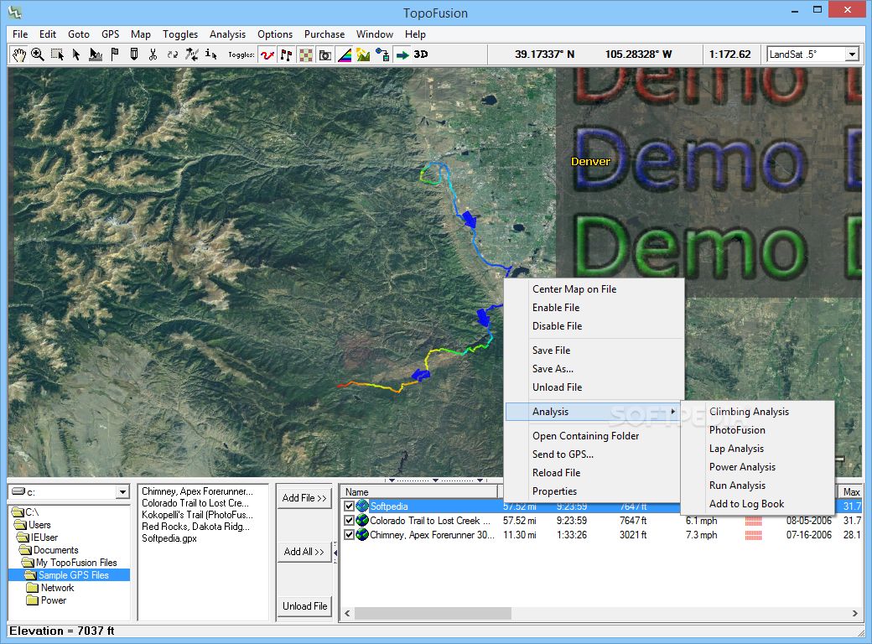872x644 pixels.
Task: Click the TopoFusion title bar icon
Action: 15,12
